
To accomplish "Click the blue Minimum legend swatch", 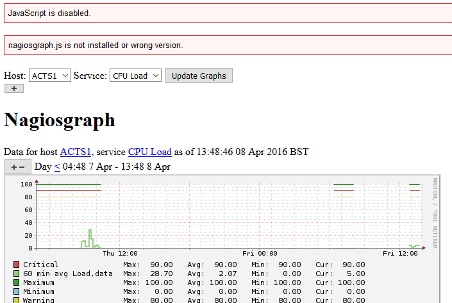I will 17,291.
